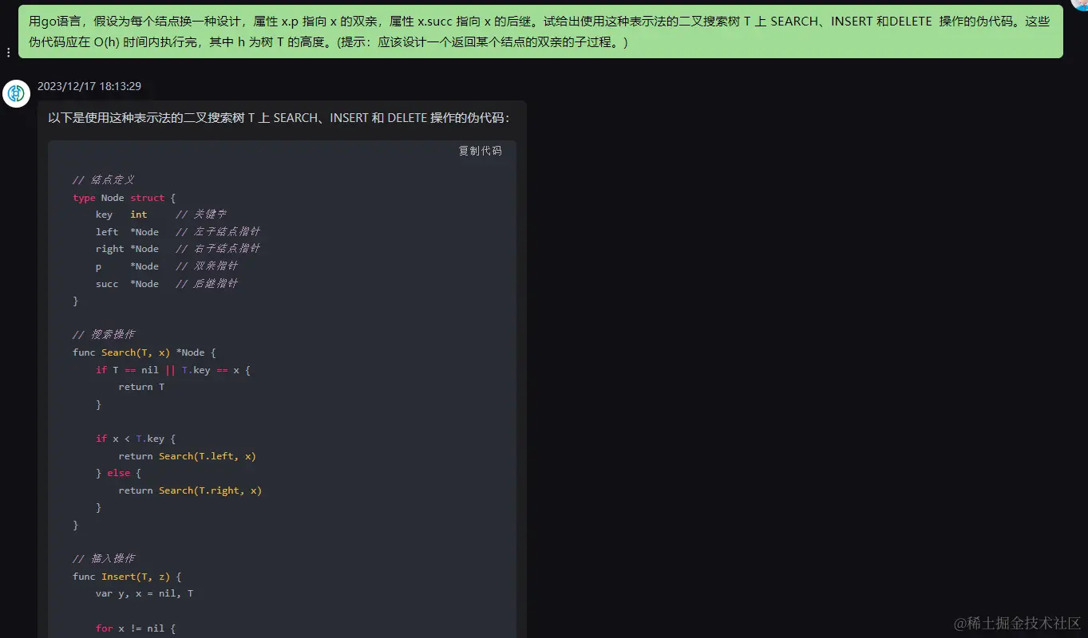Click the comment line // 结点定义
This screenshot has width=1088, height=638.
click(103, 180)
